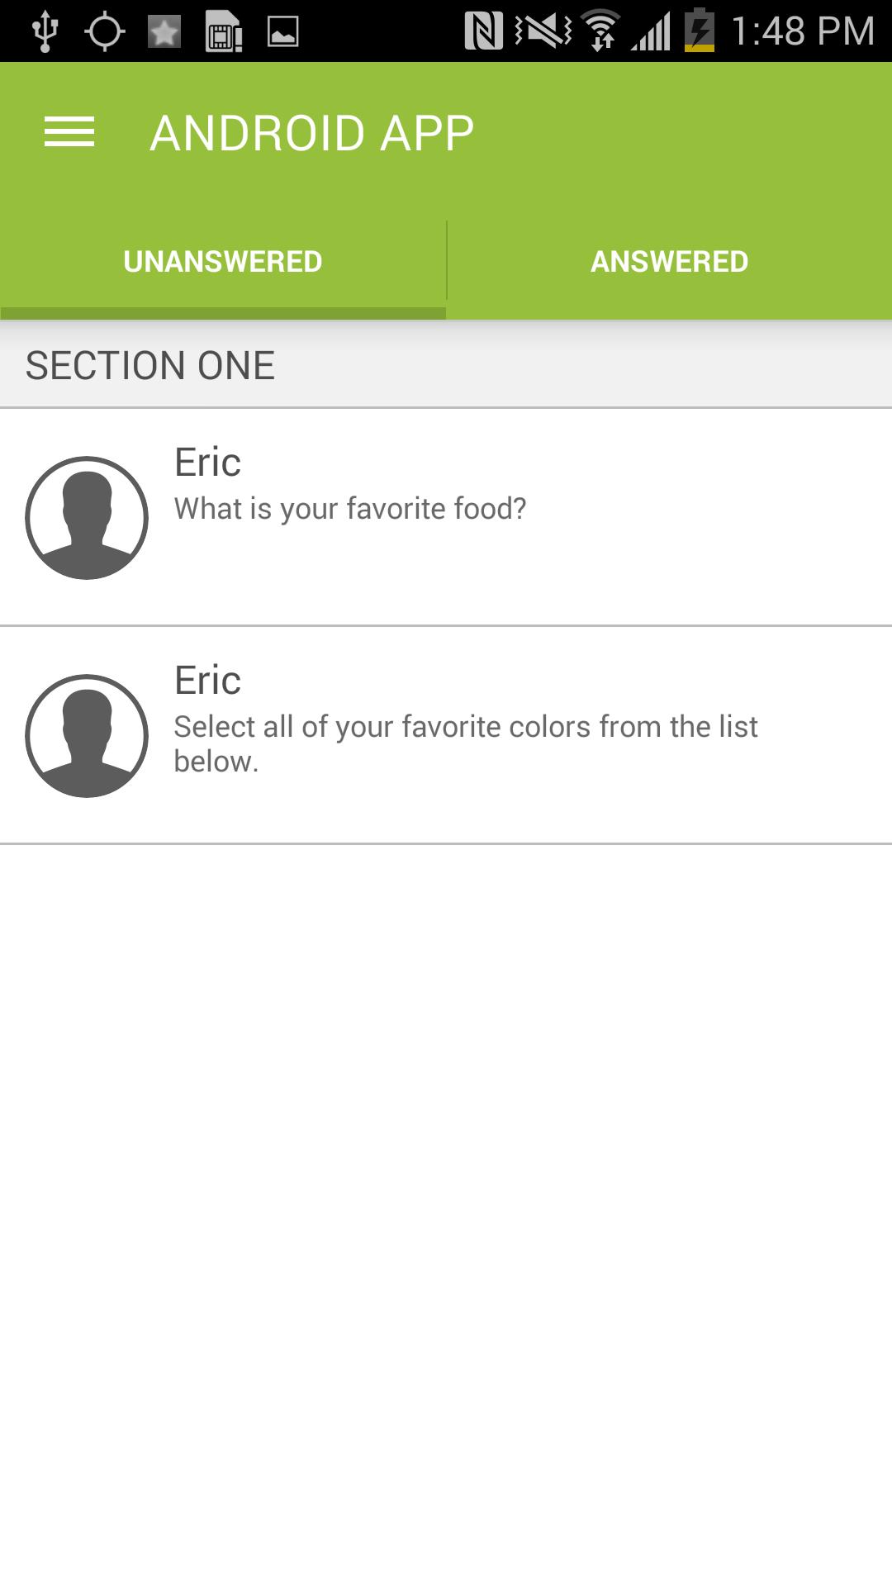Tap the GPS location status icon
The width and height of the screenshot is (892, 1586).
click(x=104, y=31)
